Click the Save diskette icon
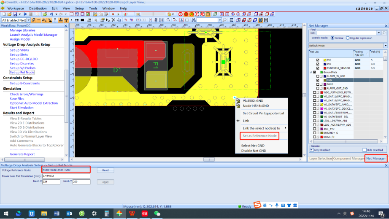 coord(15,14)
